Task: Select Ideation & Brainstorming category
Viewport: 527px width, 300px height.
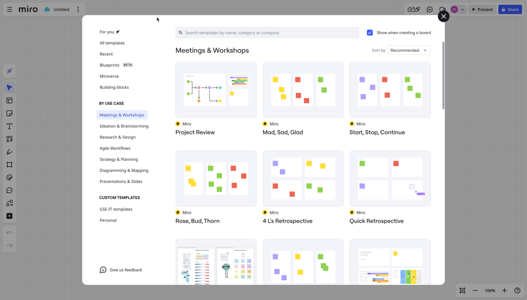Action: pyautogui.click(x=124, y=126)
